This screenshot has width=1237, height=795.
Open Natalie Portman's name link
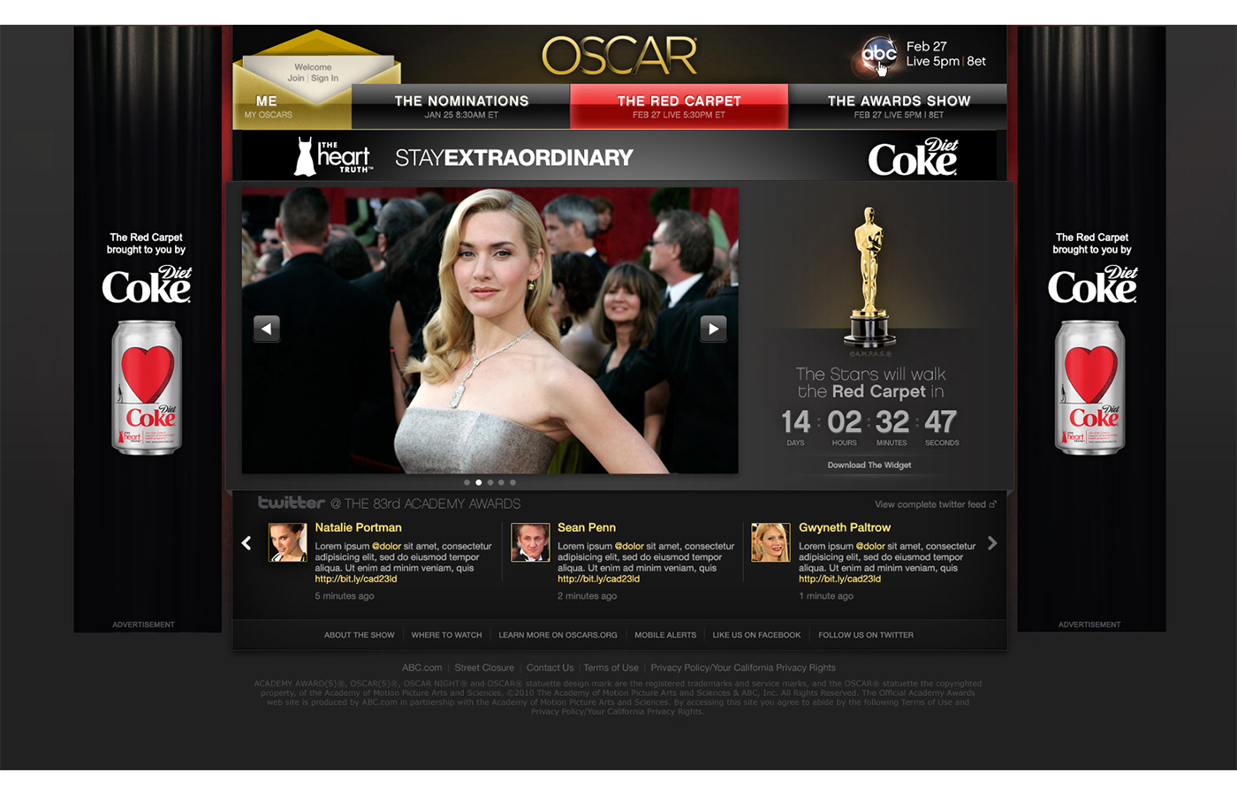[358, 527]
